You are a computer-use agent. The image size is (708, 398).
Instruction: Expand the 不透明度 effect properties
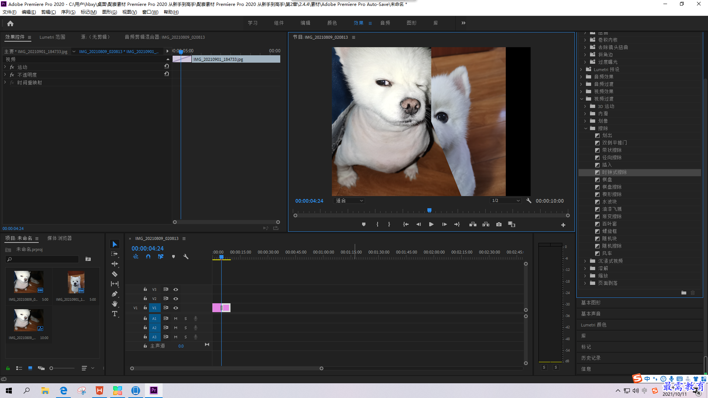tap(5, 74)
